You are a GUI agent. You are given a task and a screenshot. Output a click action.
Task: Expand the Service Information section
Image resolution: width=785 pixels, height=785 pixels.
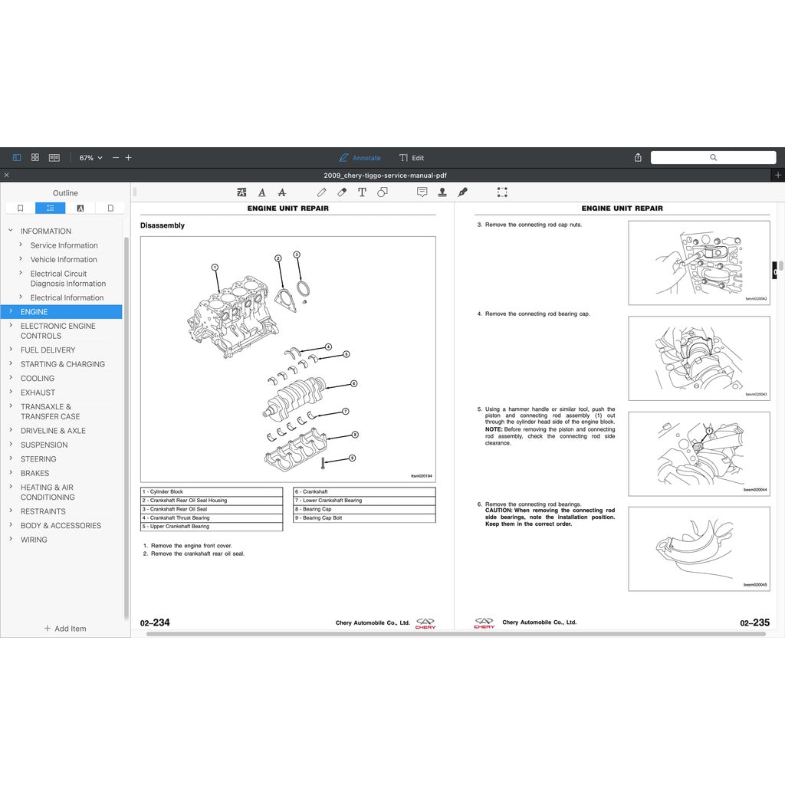pyautogui.click(x=19, y=245)
